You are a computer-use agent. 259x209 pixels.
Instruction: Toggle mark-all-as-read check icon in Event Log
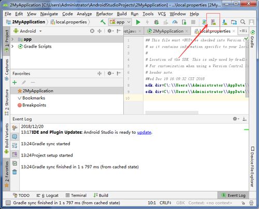point(15,163)
